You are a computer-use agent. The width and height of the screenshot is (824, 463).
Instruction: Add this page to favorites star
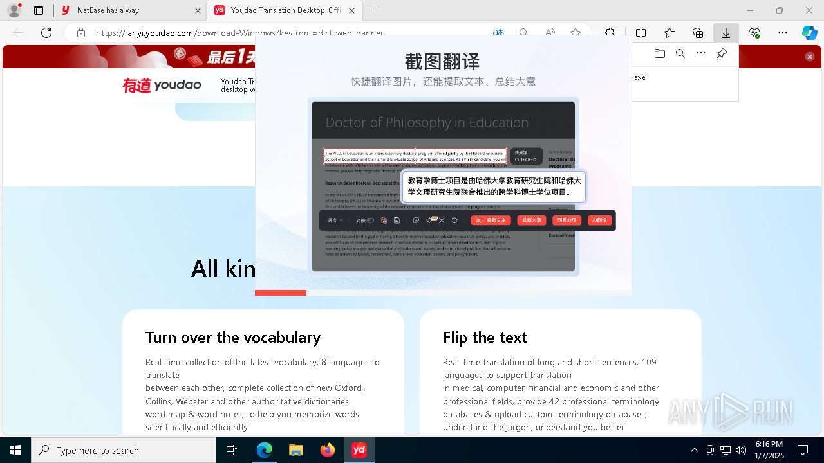click(576, 33)
